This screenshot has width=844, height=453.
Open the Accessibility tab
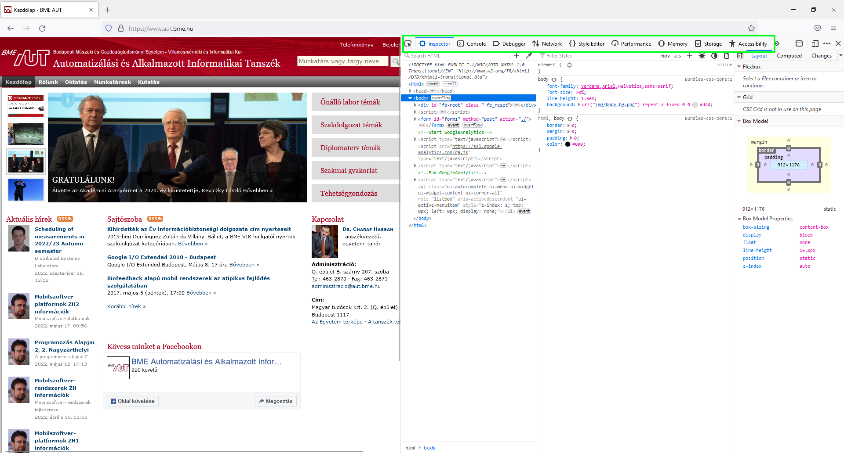point(748,43)
